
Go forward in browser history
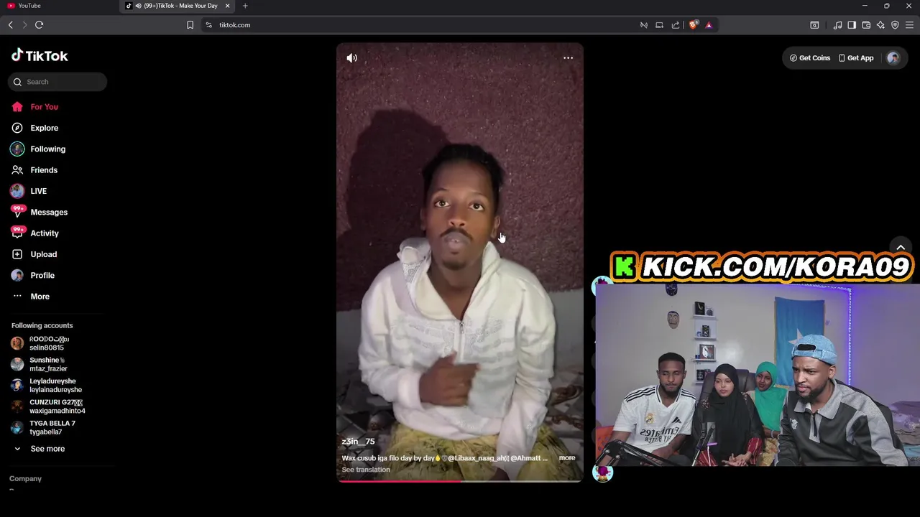[x=24, y=25]
